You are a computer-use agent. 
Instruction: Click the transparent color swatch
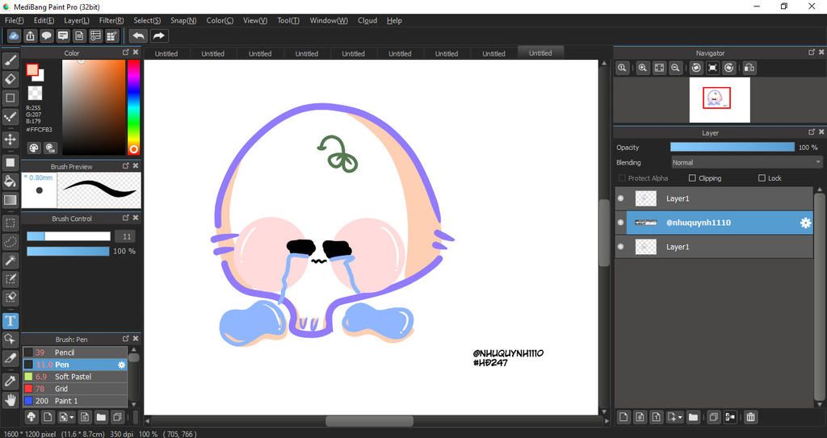tap(35, 94)
